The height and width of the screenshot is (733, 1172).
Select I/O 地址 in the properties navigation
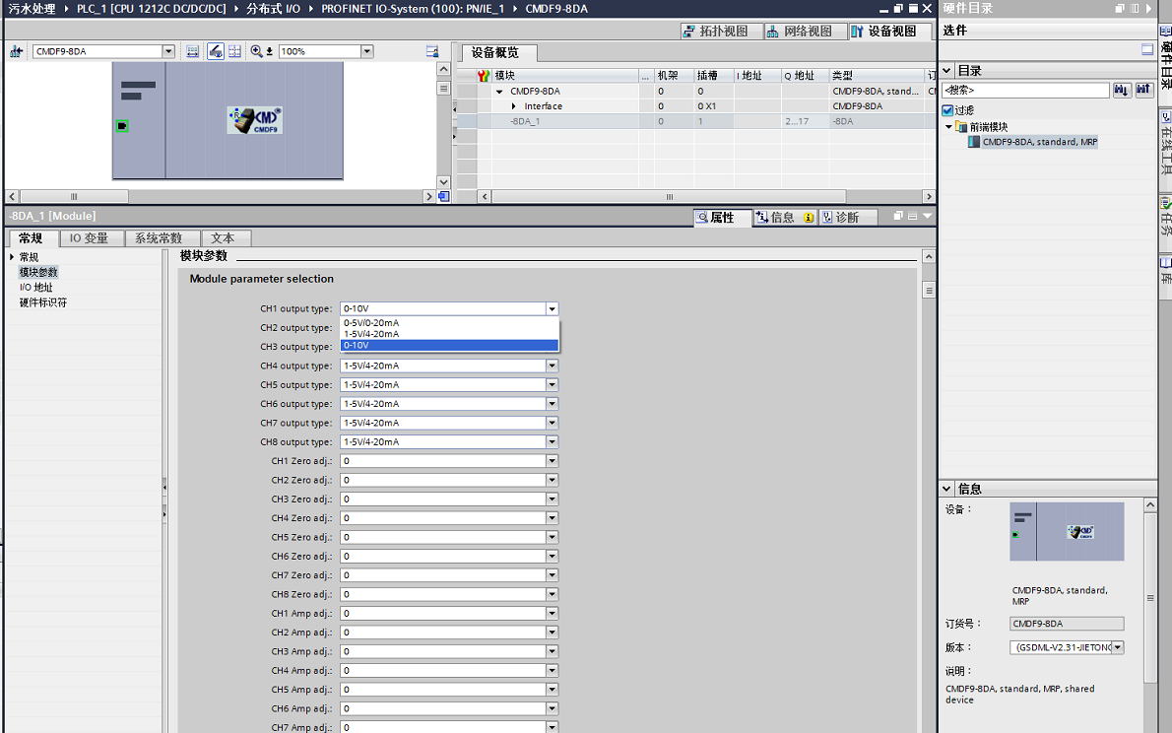click(x=36, y=288)
